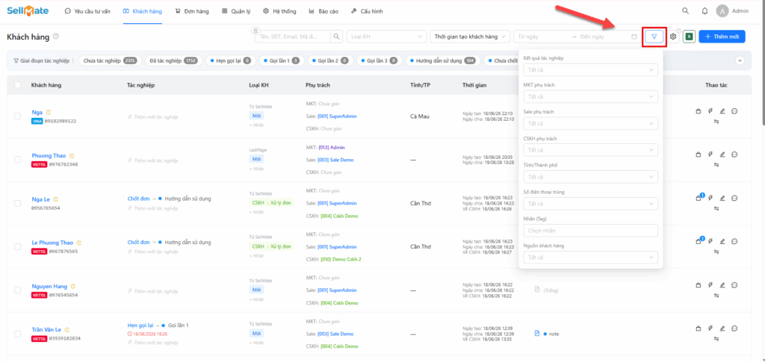
Task: Open the Cấu hình menu
Action: point(367,11)
